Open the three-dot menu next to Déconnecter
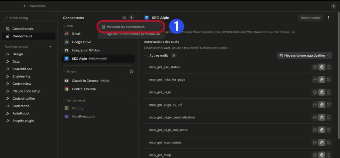The width and height of the screenshot is (340, 158). (328, 18)
